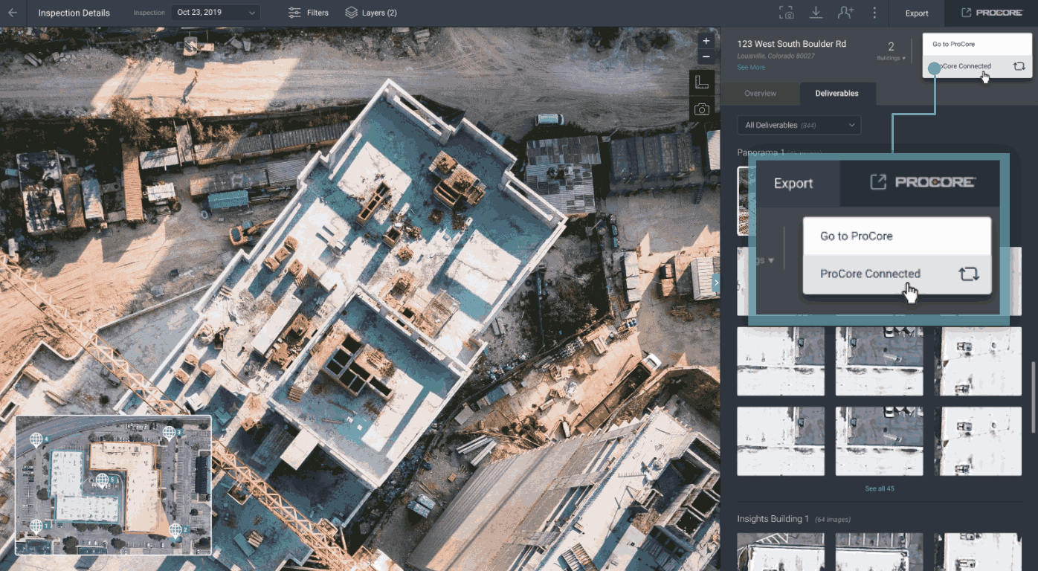Click the See all 45 link

pyautogui.click(x=880, y=488)
